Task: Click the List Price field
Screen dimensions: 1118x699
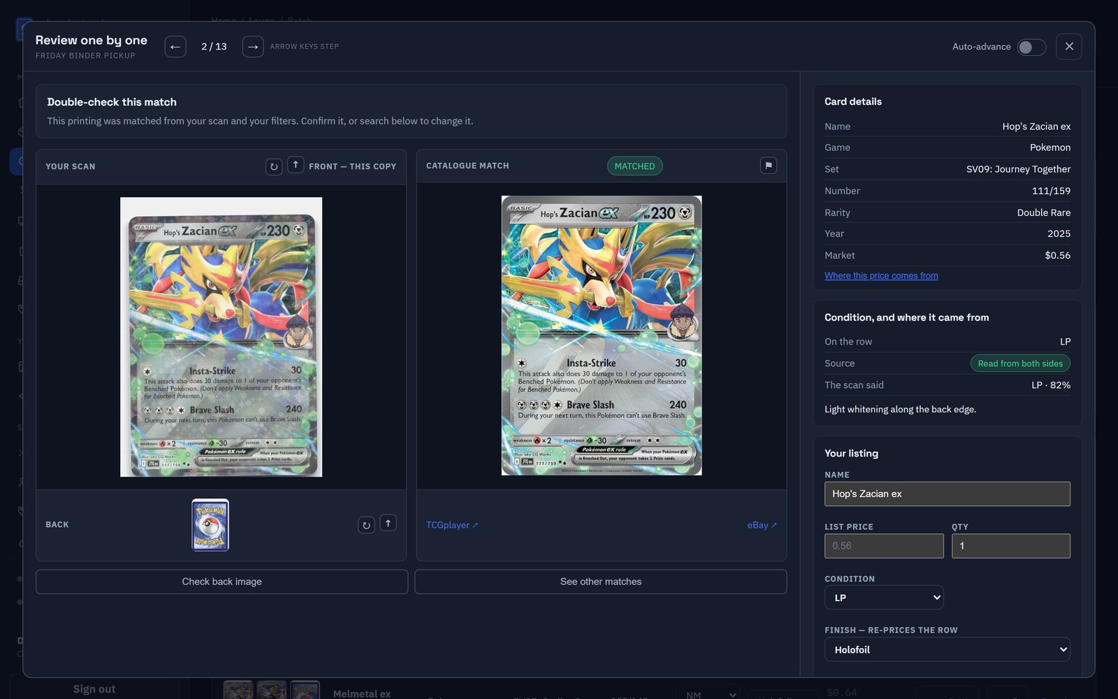Action: tap(884, 546)
